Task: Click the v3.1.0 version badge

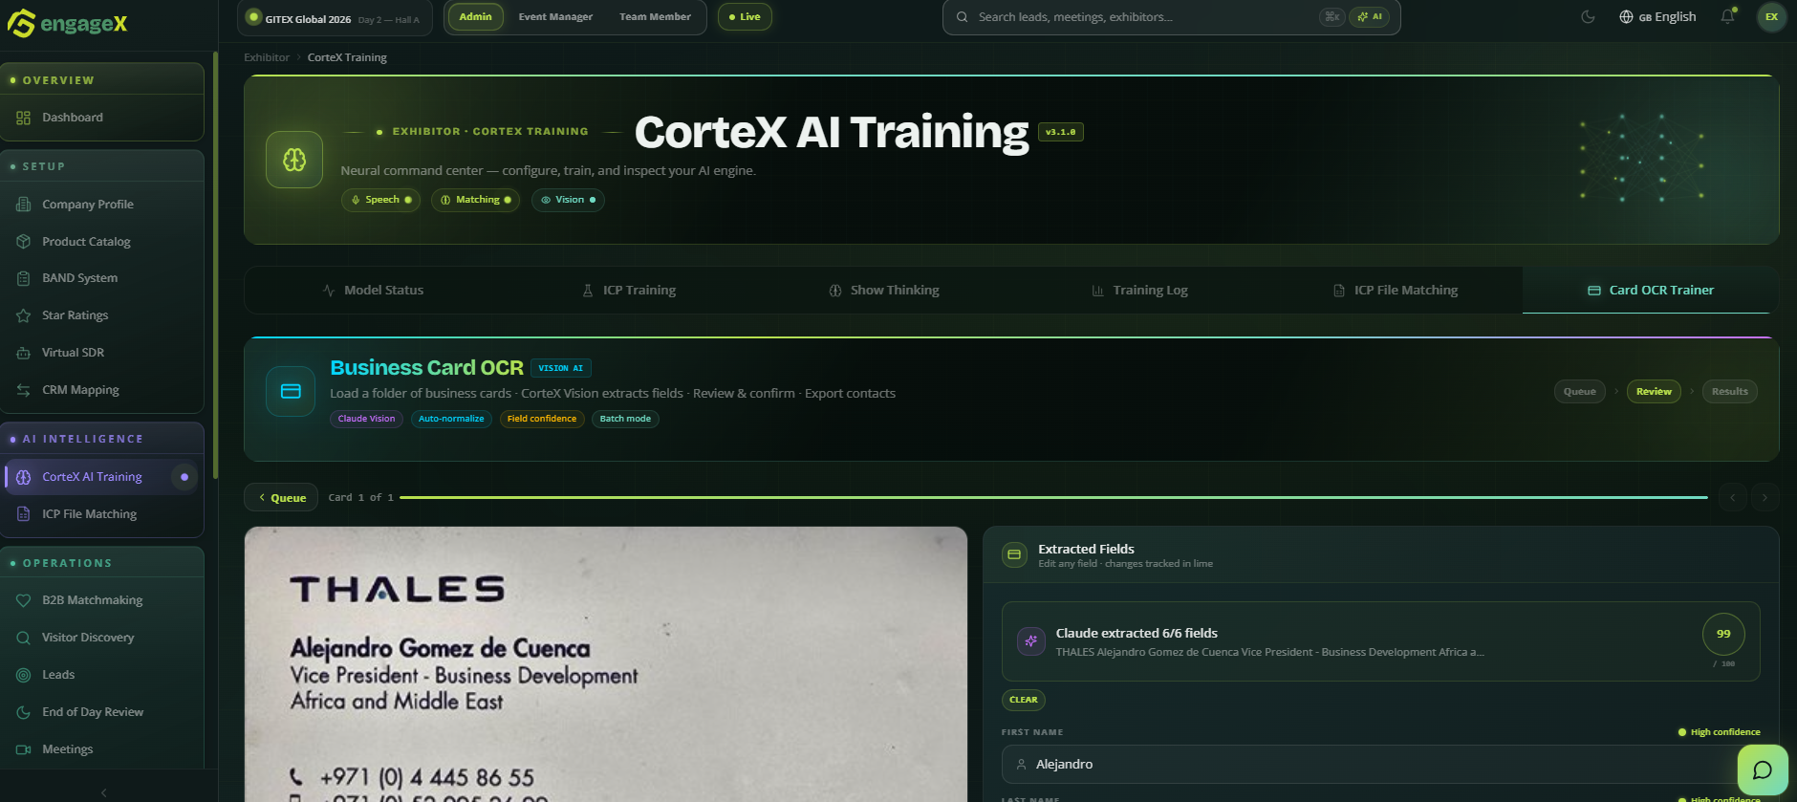Action: 1060,132
